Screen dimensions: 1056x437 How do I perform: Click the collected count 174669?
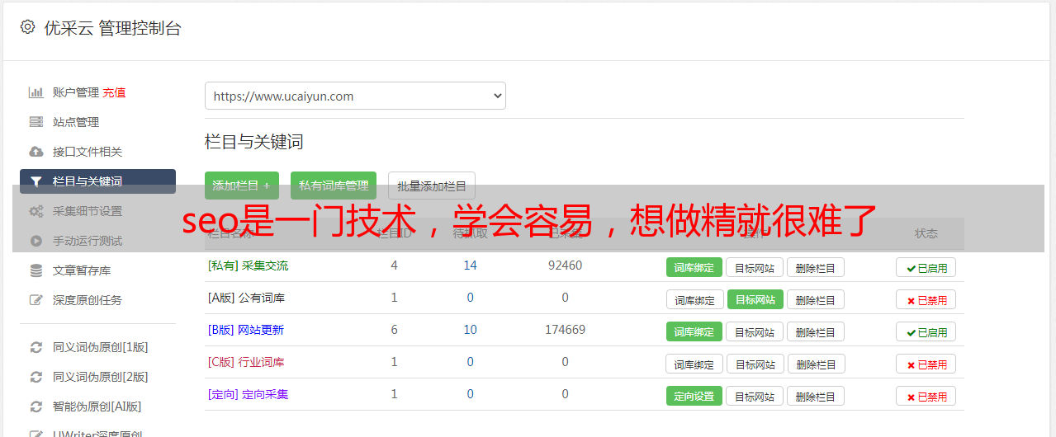point(565,330)
